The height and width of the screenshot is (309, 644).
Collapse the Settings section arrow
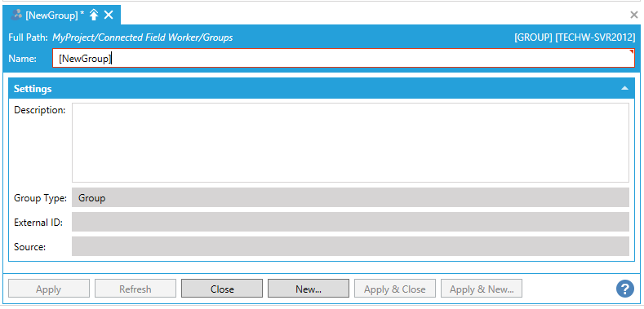point(624,88)
